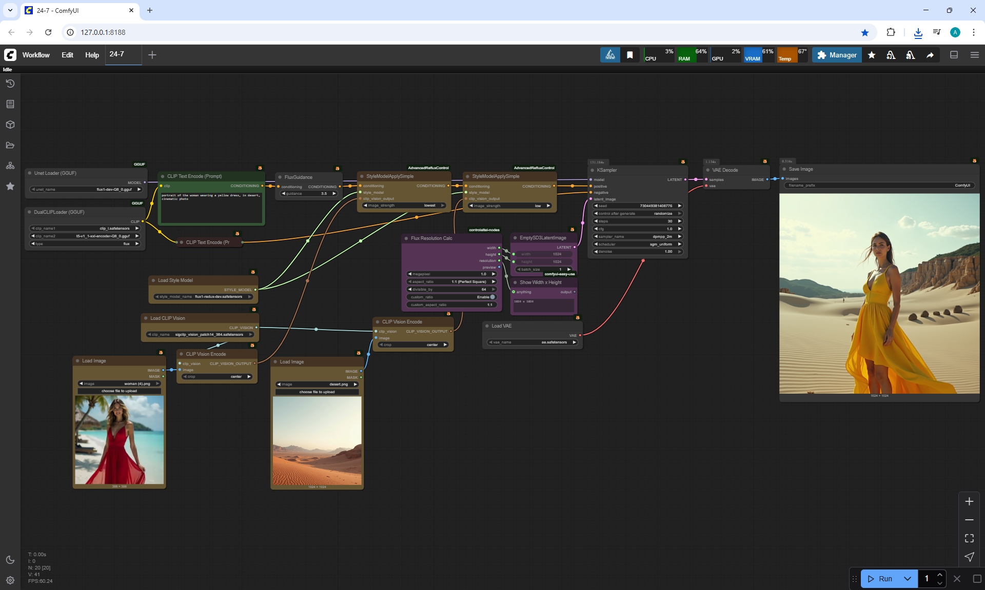
Task: Click the bookmark icon in top toolbar
Action: tap(629, 55)
